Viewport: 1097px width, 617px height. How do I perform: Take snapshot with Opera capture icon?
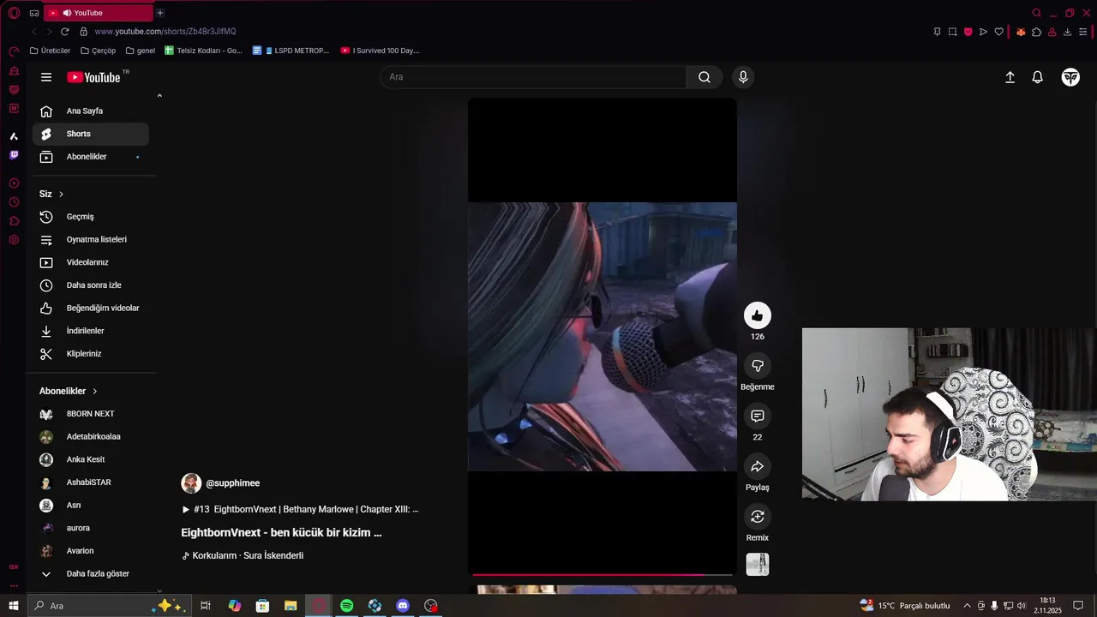(952, 32)
